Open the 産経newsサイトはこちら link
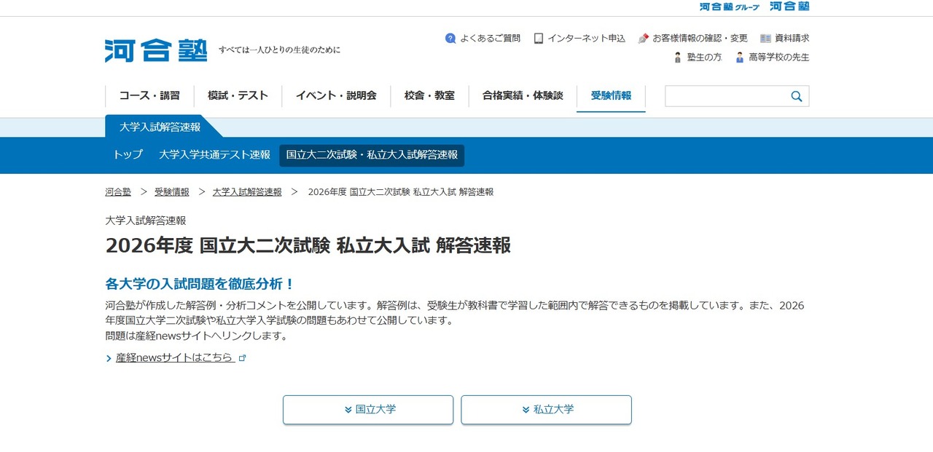 pyautogui.click(x=173, y=357)
